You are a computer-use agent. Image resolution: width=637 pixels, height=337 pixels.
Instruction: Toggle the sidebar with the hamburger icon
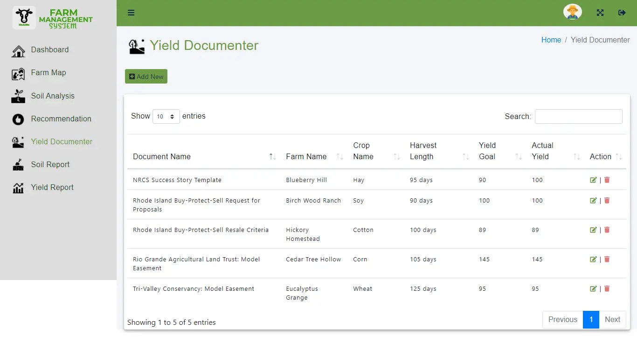click(x=131, y=13)
